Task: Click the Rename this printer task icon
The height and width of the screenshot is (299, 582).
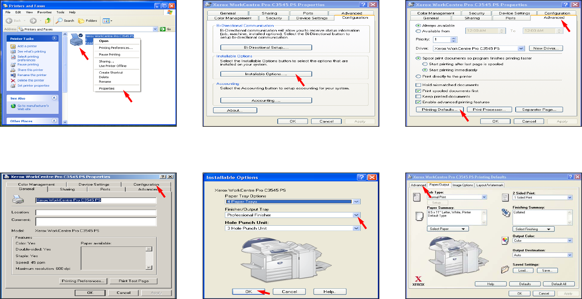Action: (13, 75)
